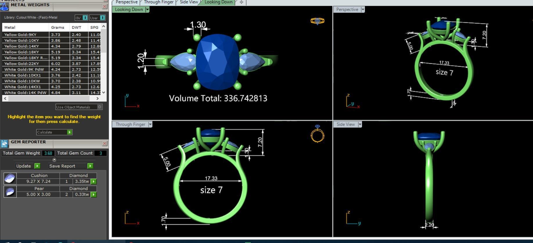Click the Gem Reporter panel icon
The height and width of the screenshot is (243, 533).
coord(4,144)
